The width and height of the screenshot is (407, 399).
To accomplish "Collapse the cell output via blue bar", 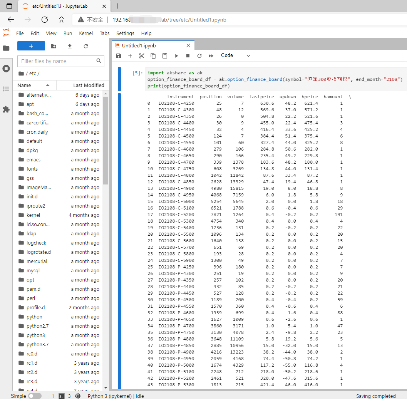I will (x=119, y=241).
